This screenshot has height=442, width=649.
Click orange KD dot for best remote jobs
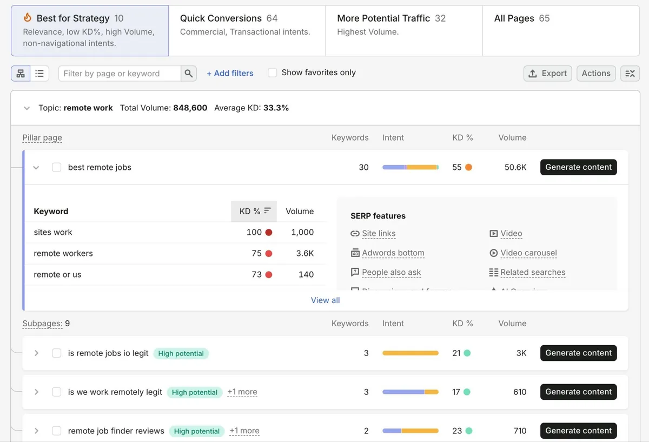(x=468, y=167)
